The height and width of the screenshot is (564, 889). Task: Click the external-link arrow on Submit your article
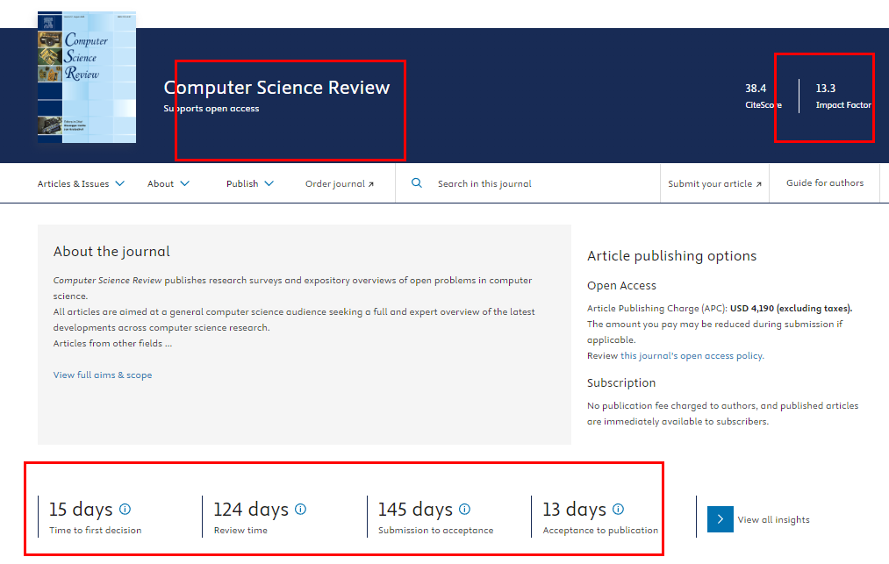(x=760, y=182)
